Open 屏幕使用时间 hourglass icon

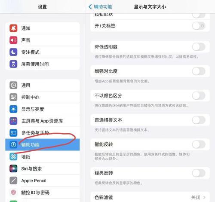coord(13,64)
